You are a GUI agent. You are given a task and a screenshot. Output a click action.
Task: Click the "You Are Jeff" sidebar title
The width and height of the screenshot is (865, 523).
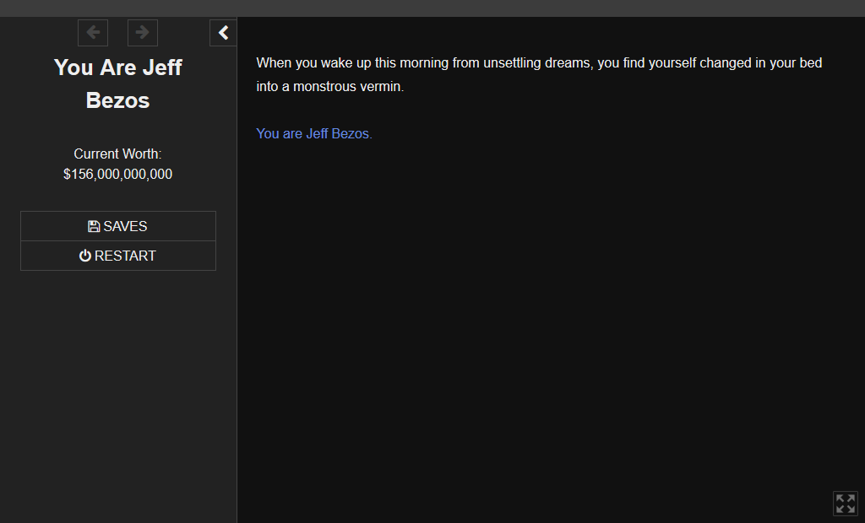[x=118, y=67]
